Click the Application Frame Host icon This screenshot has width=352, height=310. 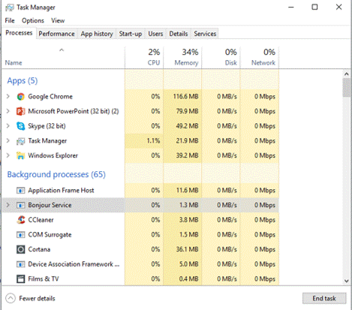coord(21,191)
